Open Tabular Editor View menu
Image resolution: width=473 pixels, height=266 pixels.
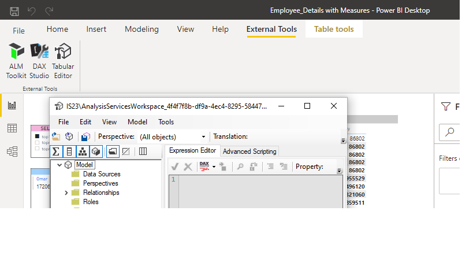(109, 122)
